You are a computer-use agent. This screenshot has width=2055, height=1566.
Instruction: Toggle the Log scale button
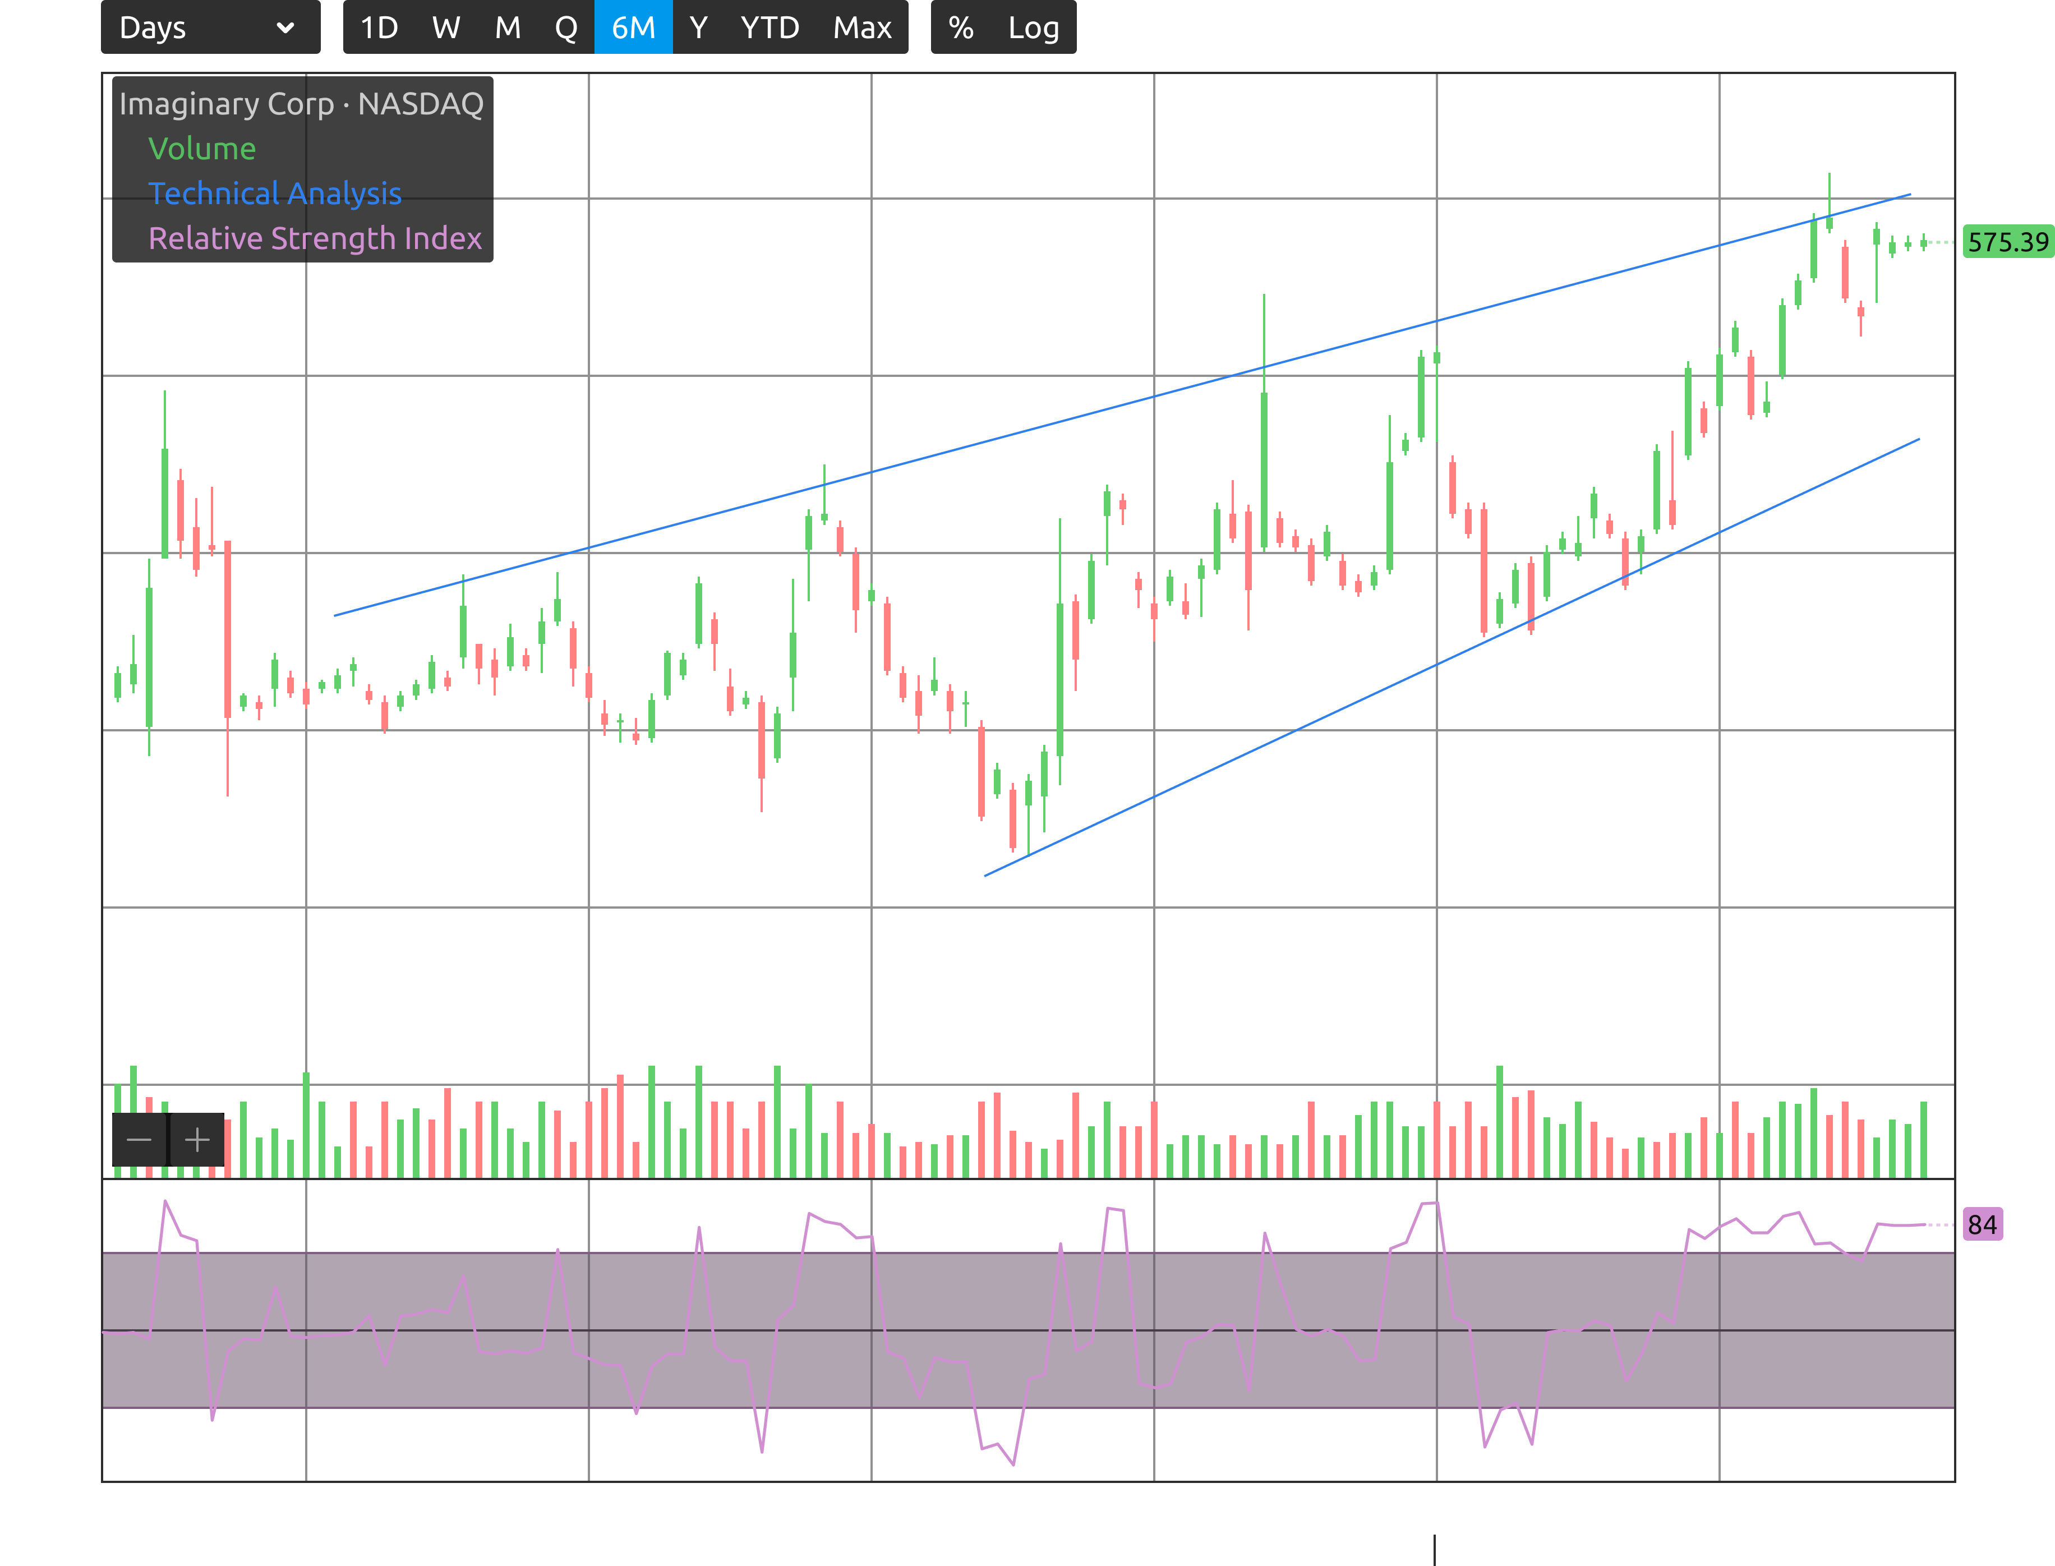click(x=1033, y=28)
